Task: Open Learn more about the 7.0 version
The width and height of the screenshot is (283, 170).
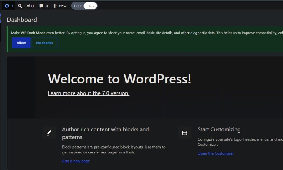Action: (x=88, y=93)
